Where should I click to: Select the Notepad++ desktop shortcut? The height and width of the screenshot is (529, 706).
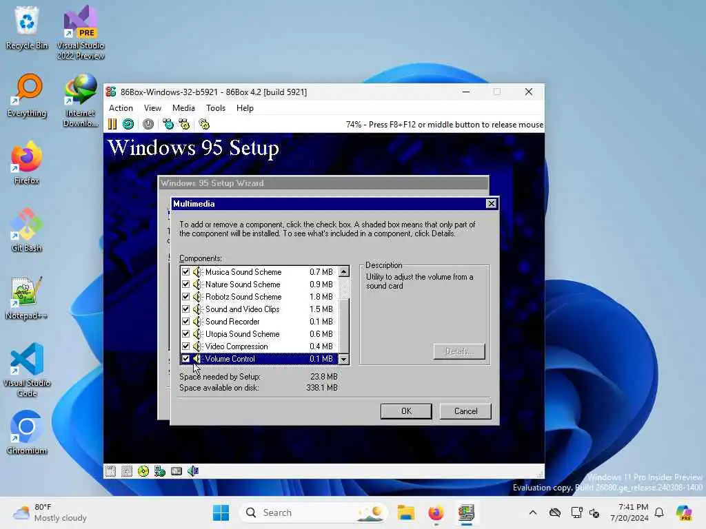(27, 298)
